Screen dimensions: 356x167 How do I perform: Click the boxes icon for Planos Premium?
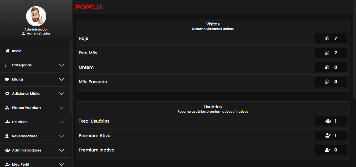pos(7,108)
